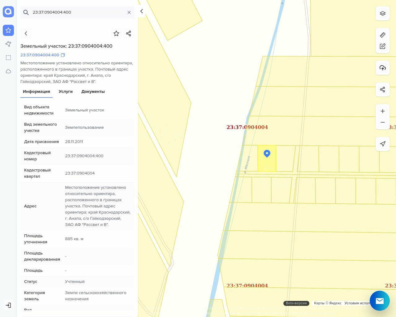Select the ruler measurement tool
The width and height of the screenshot is (396, 317).
point(382,35)
